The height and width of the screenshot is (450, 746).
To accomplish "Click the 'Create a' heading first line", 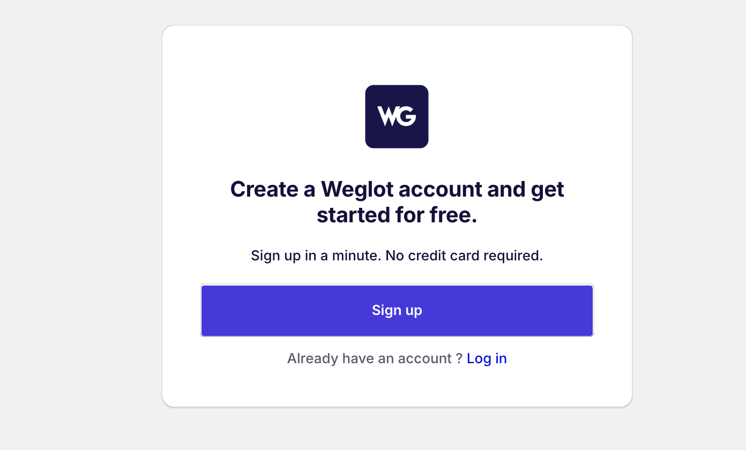I will (397, 189).
